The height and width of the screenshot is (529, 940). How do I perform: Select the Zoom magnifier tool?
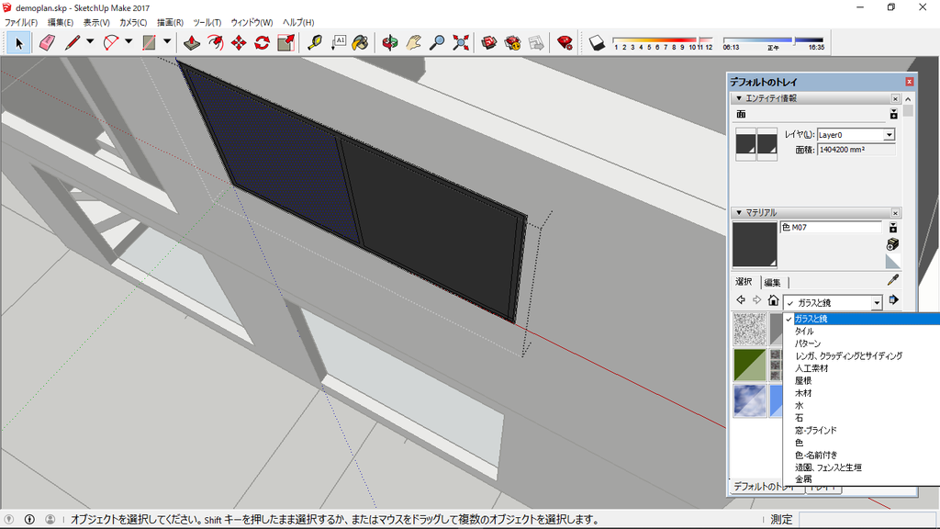pyautogui.click(x=437, y=42)
